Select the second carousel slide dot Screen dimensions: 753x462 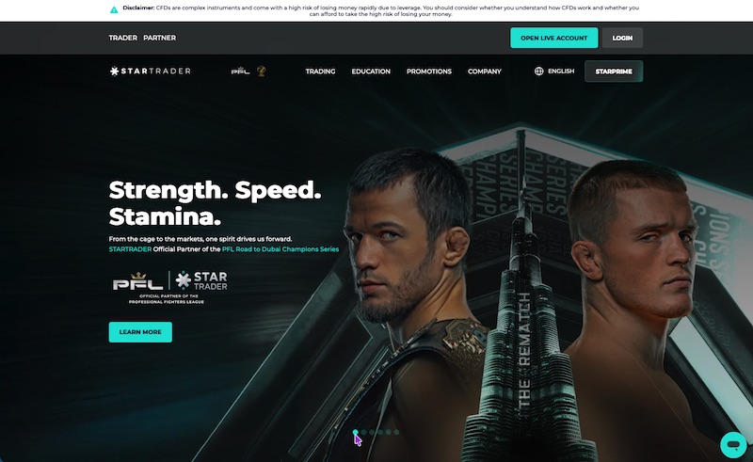coord(363,432)
